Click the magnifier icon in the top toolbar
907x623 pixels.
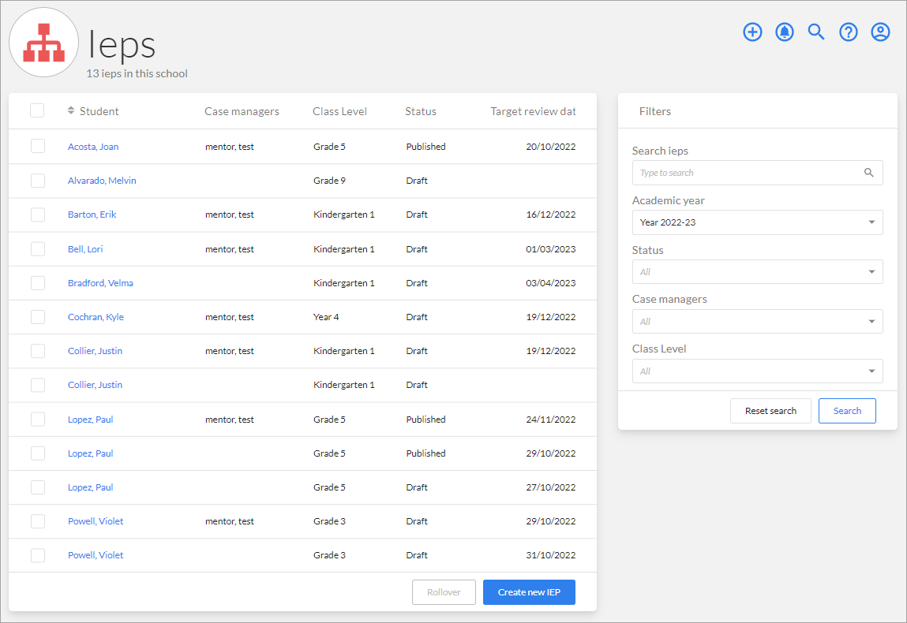coord(816,32)
